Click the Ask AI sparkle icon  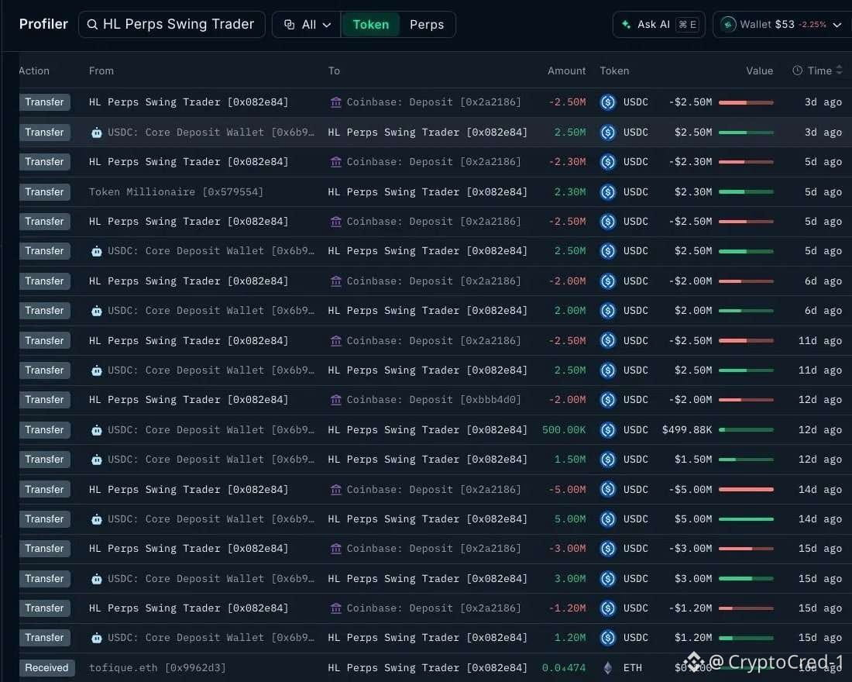tap(626, 25)
